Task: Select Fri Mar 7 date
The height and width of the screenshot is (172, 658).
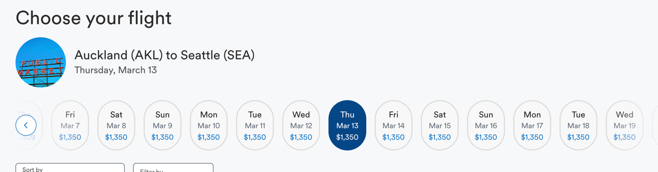Action: click(70, 125)
